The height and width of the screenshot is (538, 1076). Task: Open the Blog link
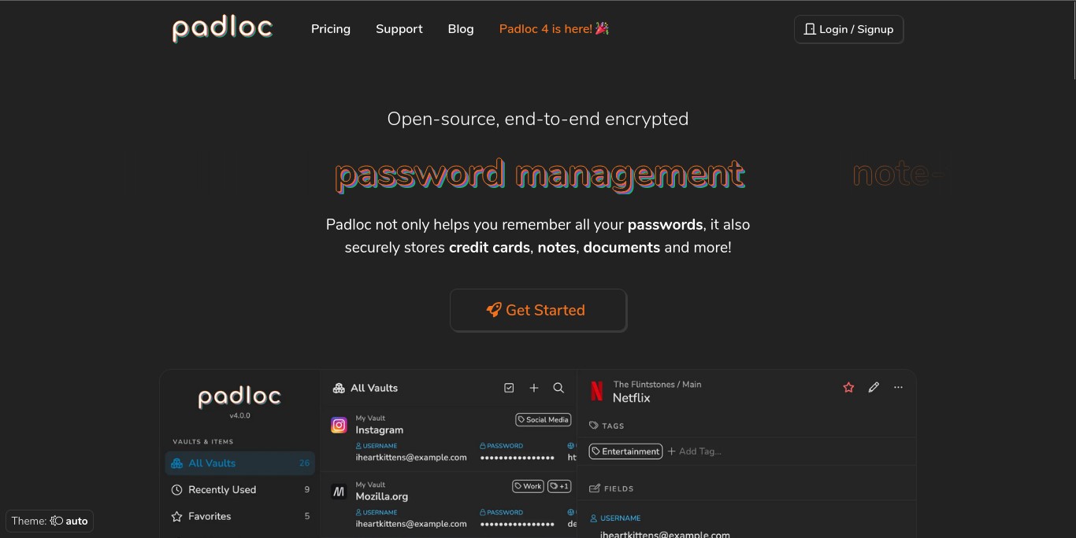click(x=461, y=29)
